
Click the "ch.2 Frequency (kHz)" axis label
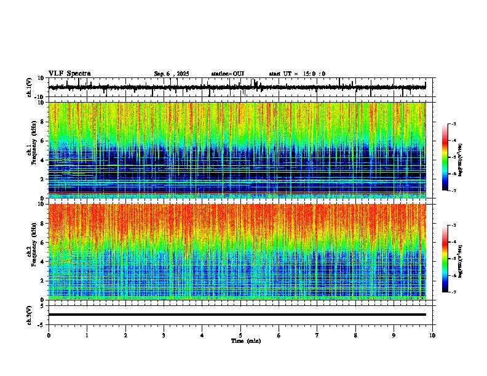click(x=31, y=245)
